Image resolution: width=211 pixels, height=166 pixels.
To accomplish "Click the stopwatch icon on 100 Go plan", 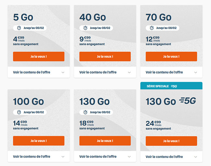I will [19, 112].
